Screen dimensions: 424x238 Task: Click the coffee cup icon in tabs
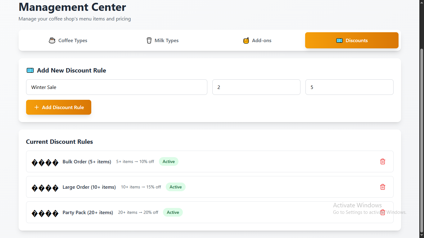(x=52, y=40)
